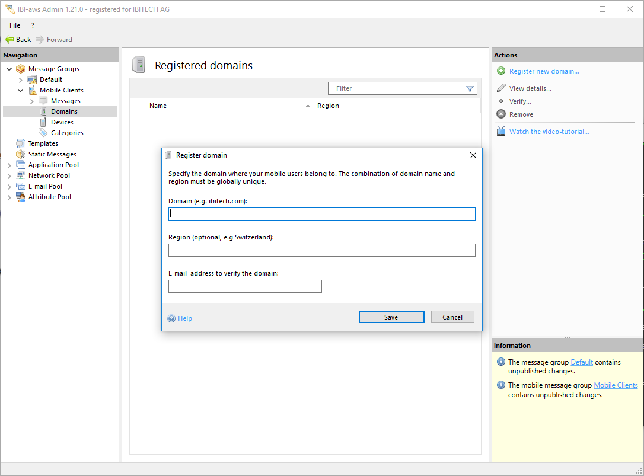644x476 pixels.
Task: Open the File menu
Action: (x=15, y=25)
